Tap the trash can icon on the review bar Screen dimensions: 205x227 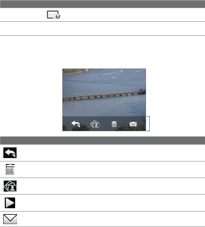click(x=114, y=124)
